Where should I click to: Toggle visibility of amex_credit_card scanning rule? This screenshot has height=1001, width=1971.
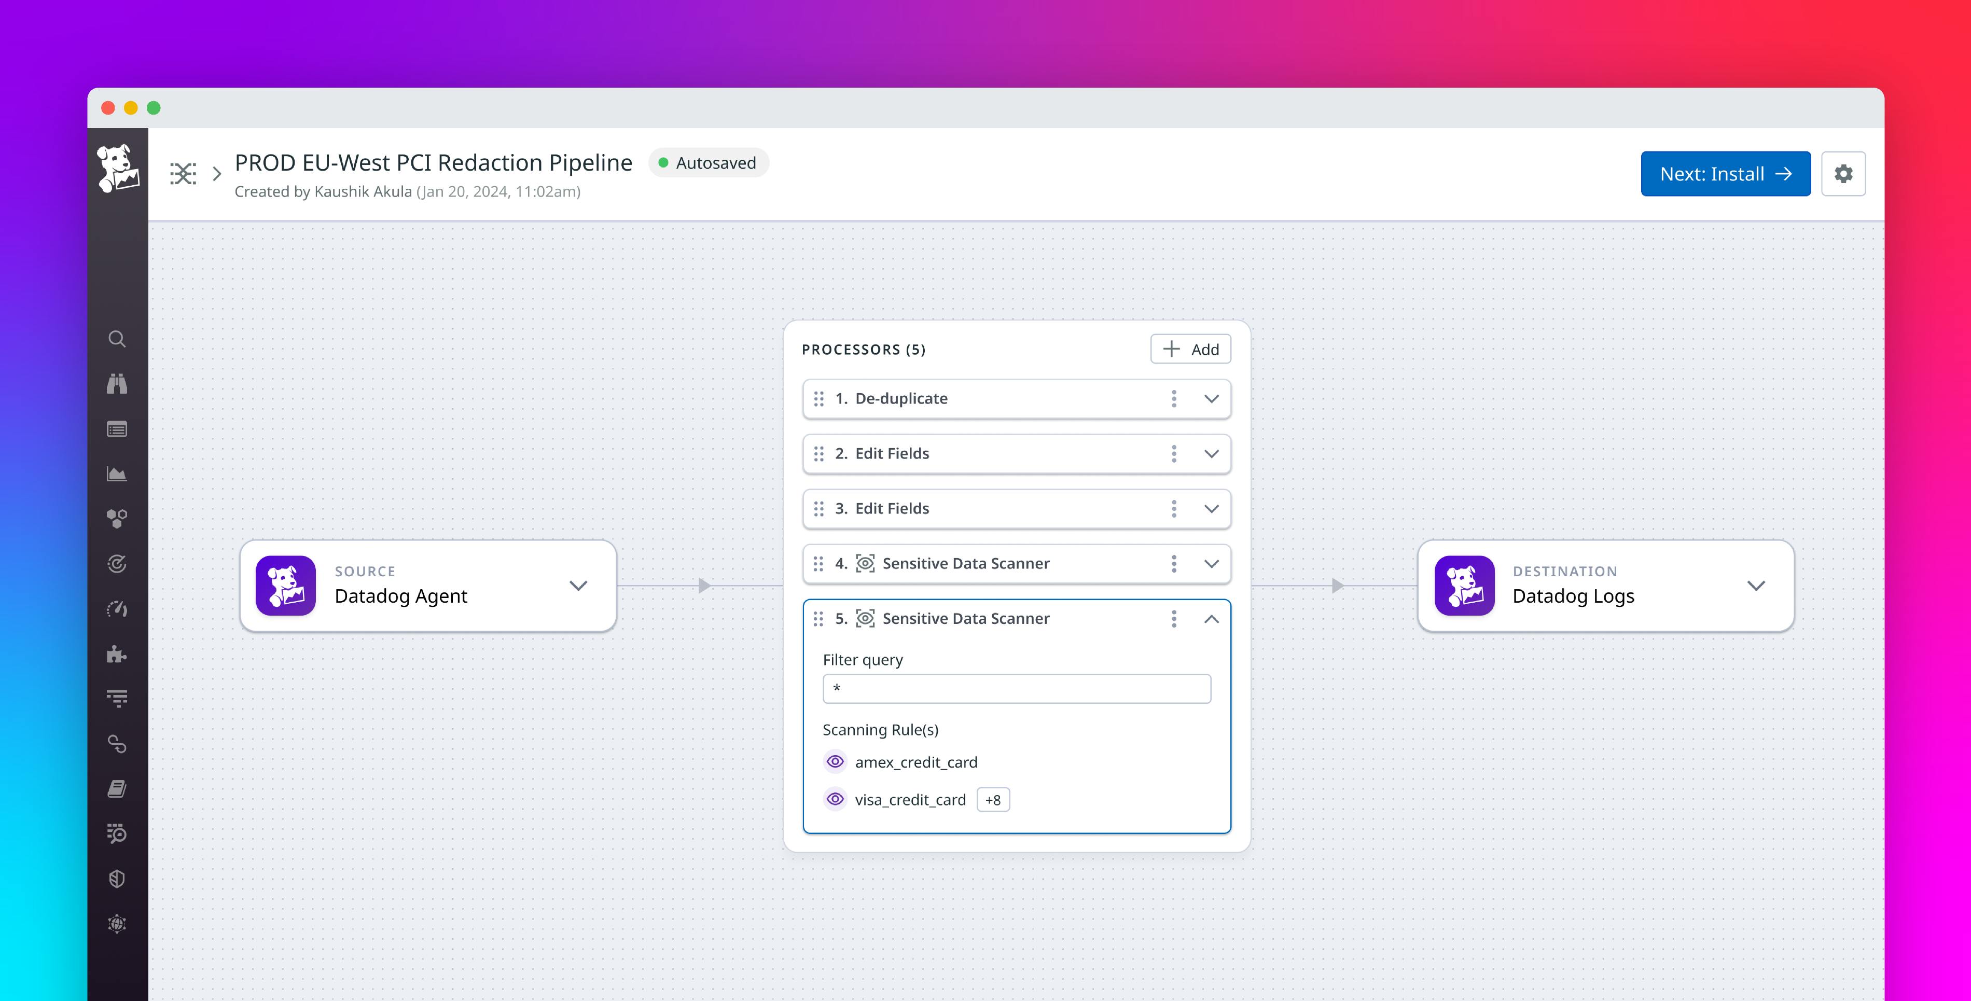pos(835,761)
